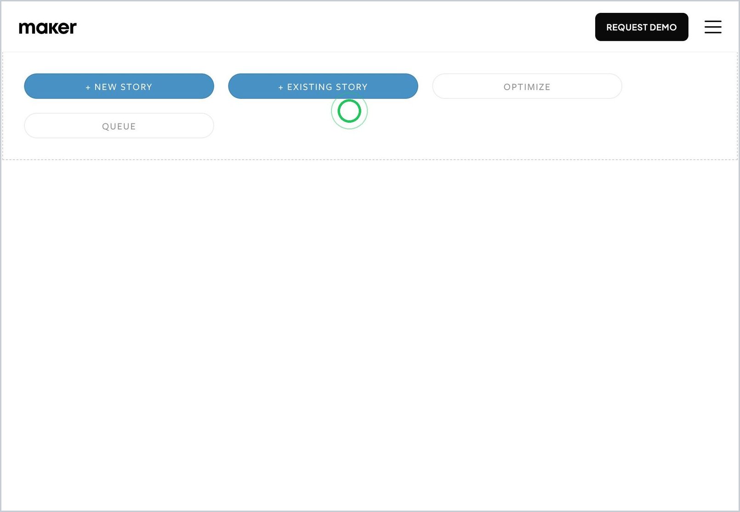Screen dimensions: 740x512
Task: Create a new story with + New Story
Action: tap(119, 86)
